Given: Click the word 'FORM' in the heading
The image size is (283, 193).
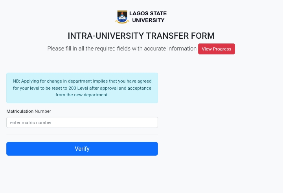Looking at the screenshot, I should pos(203,36).
